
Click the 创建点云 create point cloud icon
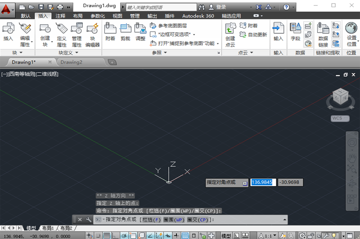(230, 35)
